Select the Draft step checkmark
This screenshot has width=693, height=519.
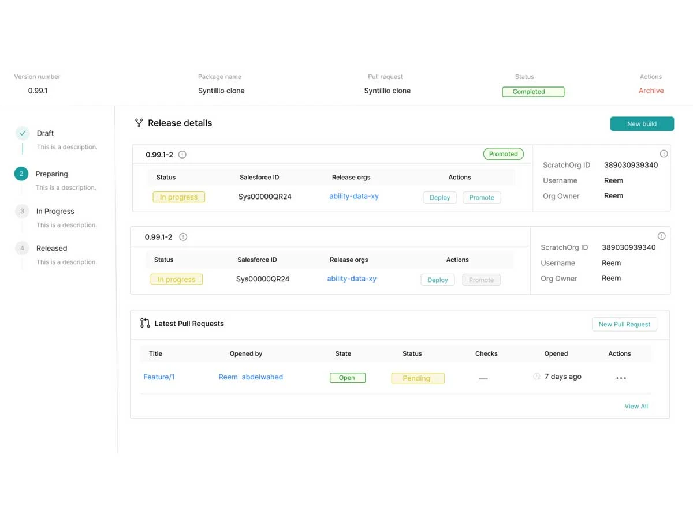[x=23, y=133]
